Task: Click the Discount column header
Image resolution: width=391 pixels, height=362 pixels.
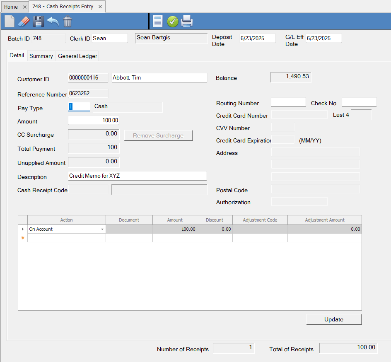Action: (x=215, y=220)
